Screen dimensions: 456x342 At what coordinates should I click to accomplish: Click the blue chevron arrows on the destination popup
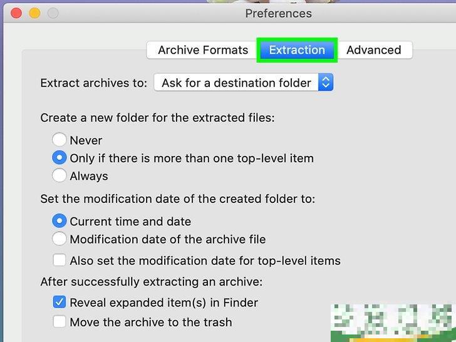point(325,83)
